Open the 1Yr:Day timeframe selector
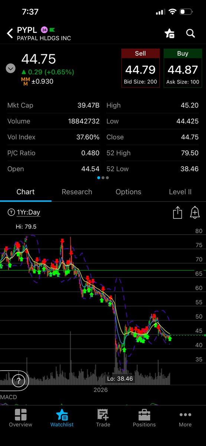This screenshot has height=446, width=206. click(x=24, y=213)
